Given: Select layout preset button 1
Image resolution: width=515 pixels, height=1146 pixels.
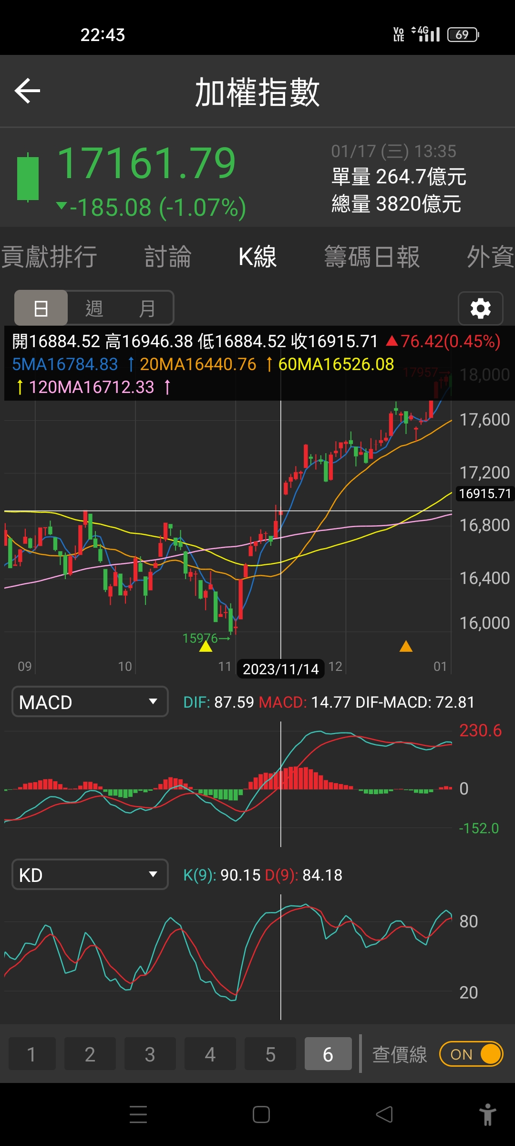Looking at the screenshot, I should (31, 1054).
